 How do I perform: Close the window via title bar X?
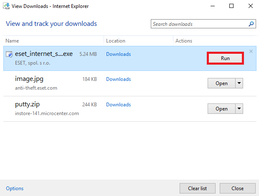pos(251,6)
